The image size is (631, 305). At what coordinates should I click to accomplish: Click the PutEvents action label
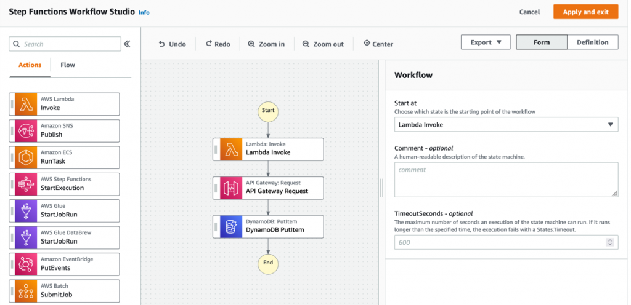[55, 268]
